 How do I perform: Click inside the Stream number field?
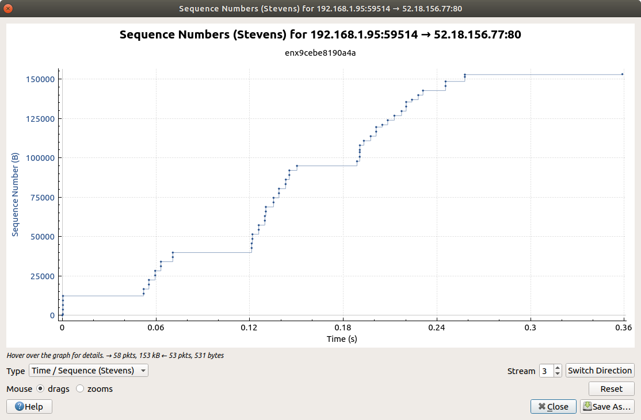coord(545,371)
